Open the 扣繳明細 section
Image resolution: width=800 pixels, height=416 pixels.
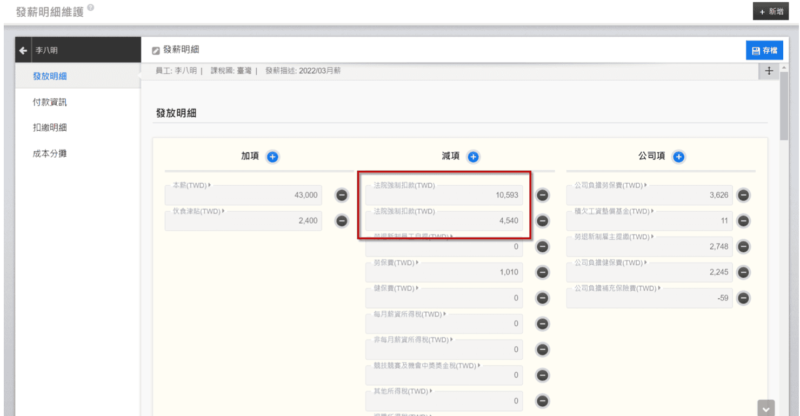(x=50, y=128)
